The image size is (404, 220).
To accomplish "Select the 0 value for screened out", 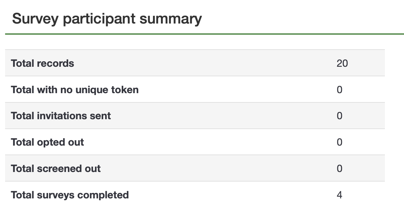I will click(339, 168).
